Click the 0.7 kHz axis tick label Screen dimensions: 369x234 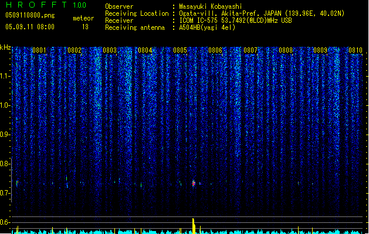[5, 193]
